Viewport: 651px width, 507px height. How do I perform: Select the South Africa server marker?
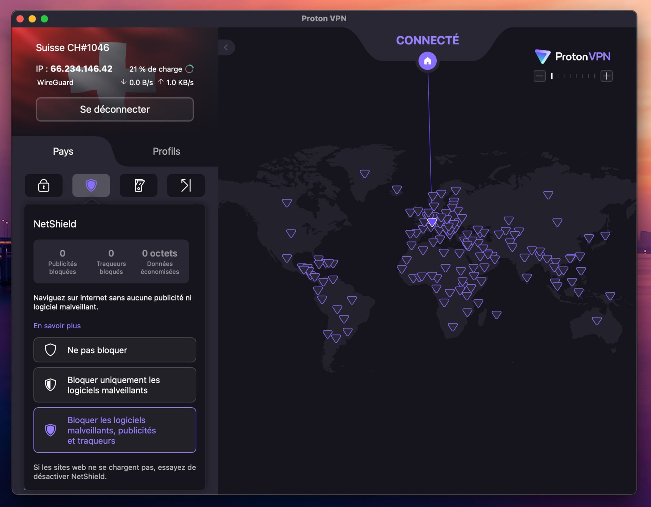click(x=453, y=327)
